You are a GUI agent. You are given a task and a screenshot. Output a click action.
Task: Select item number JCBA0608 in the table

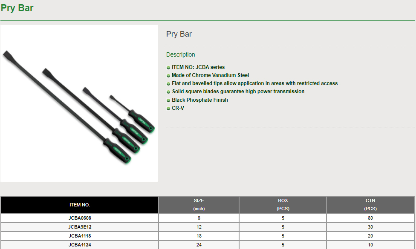[80, 218]
